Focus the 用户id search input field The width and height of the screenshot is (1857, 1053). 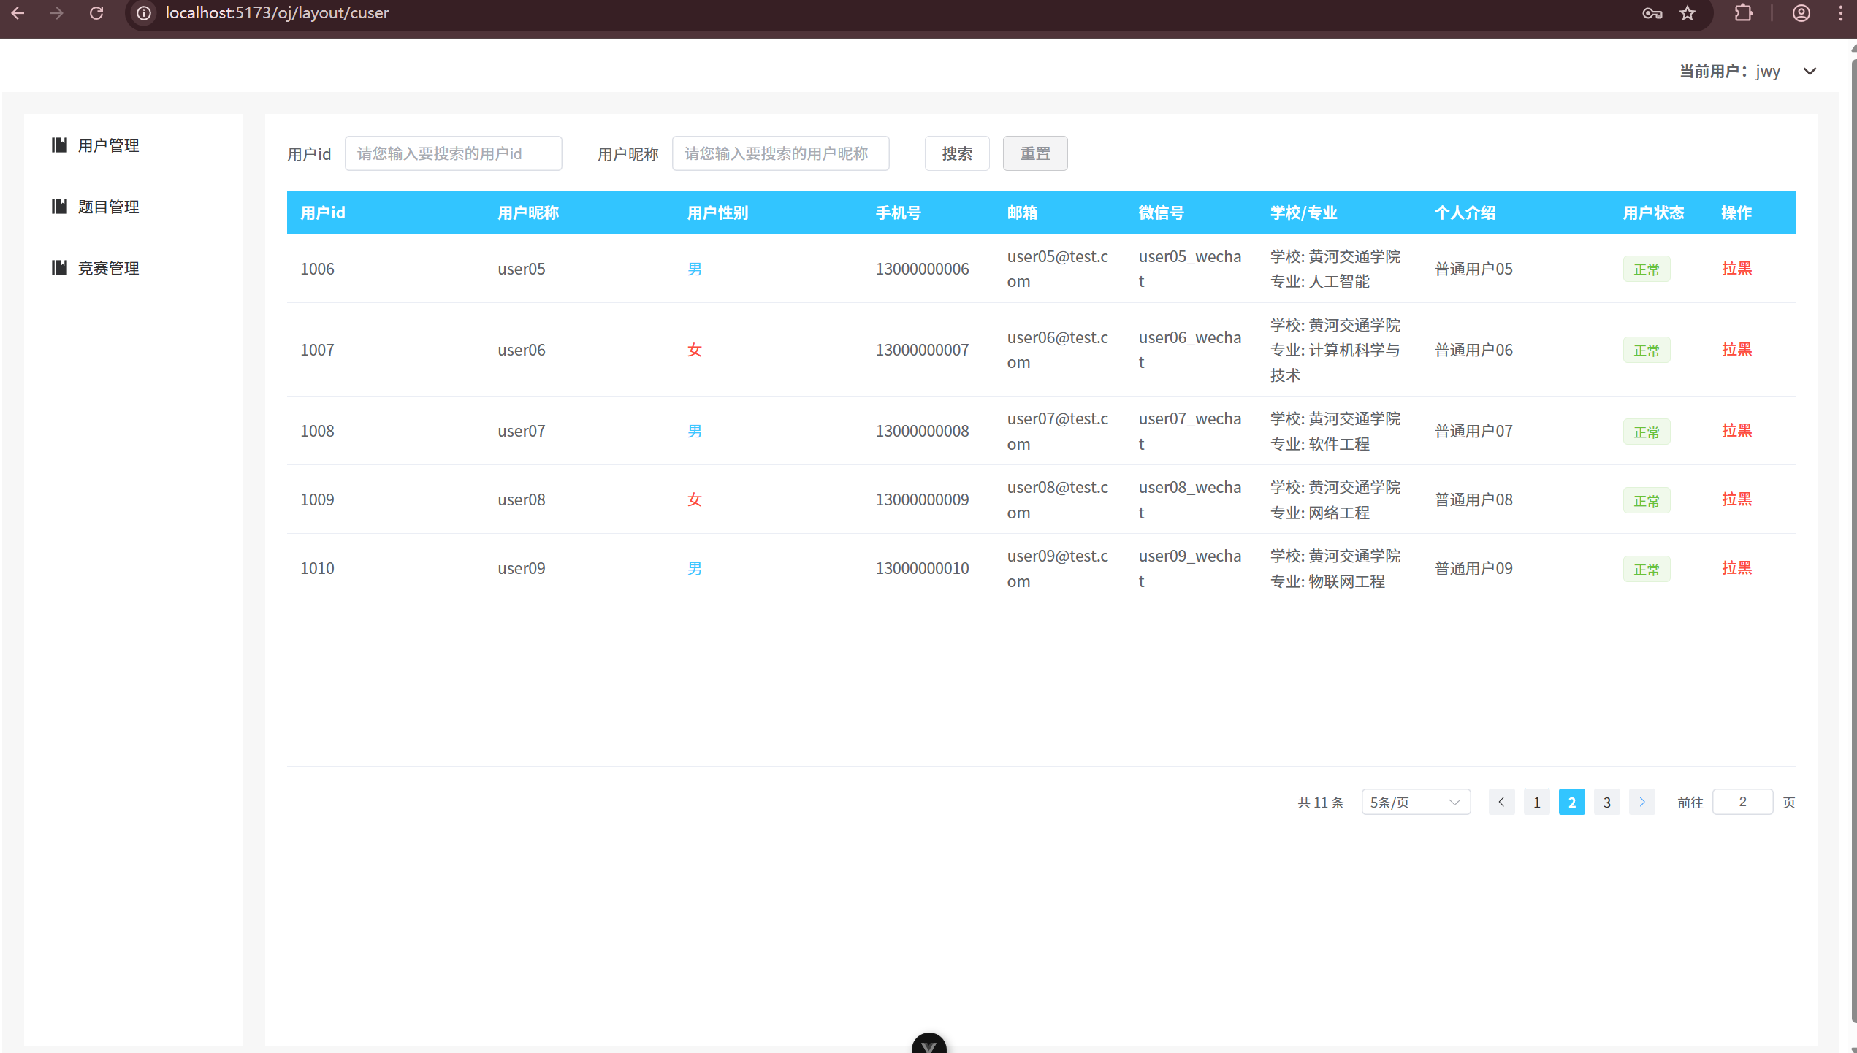pos(453,153)
